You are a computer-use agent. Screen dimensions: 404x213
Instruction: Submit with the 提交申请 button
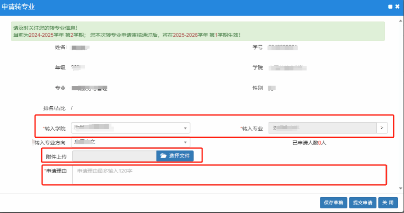pyautogui.click(x=362, y=203)
